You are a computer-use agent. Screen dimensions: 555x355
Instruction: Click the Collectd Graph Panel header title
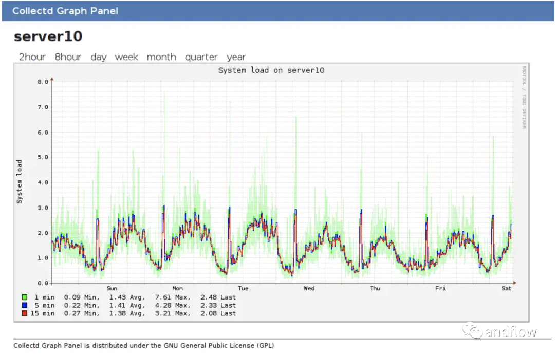pyautogui.click(x=65, y=11)
